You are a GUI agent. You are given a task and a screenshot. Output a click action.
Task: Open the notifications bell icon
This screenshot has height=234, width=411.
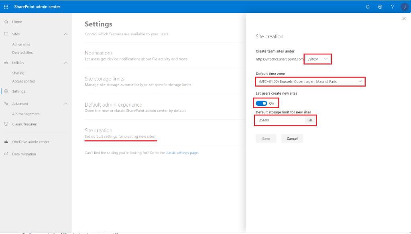click(368, 7)
